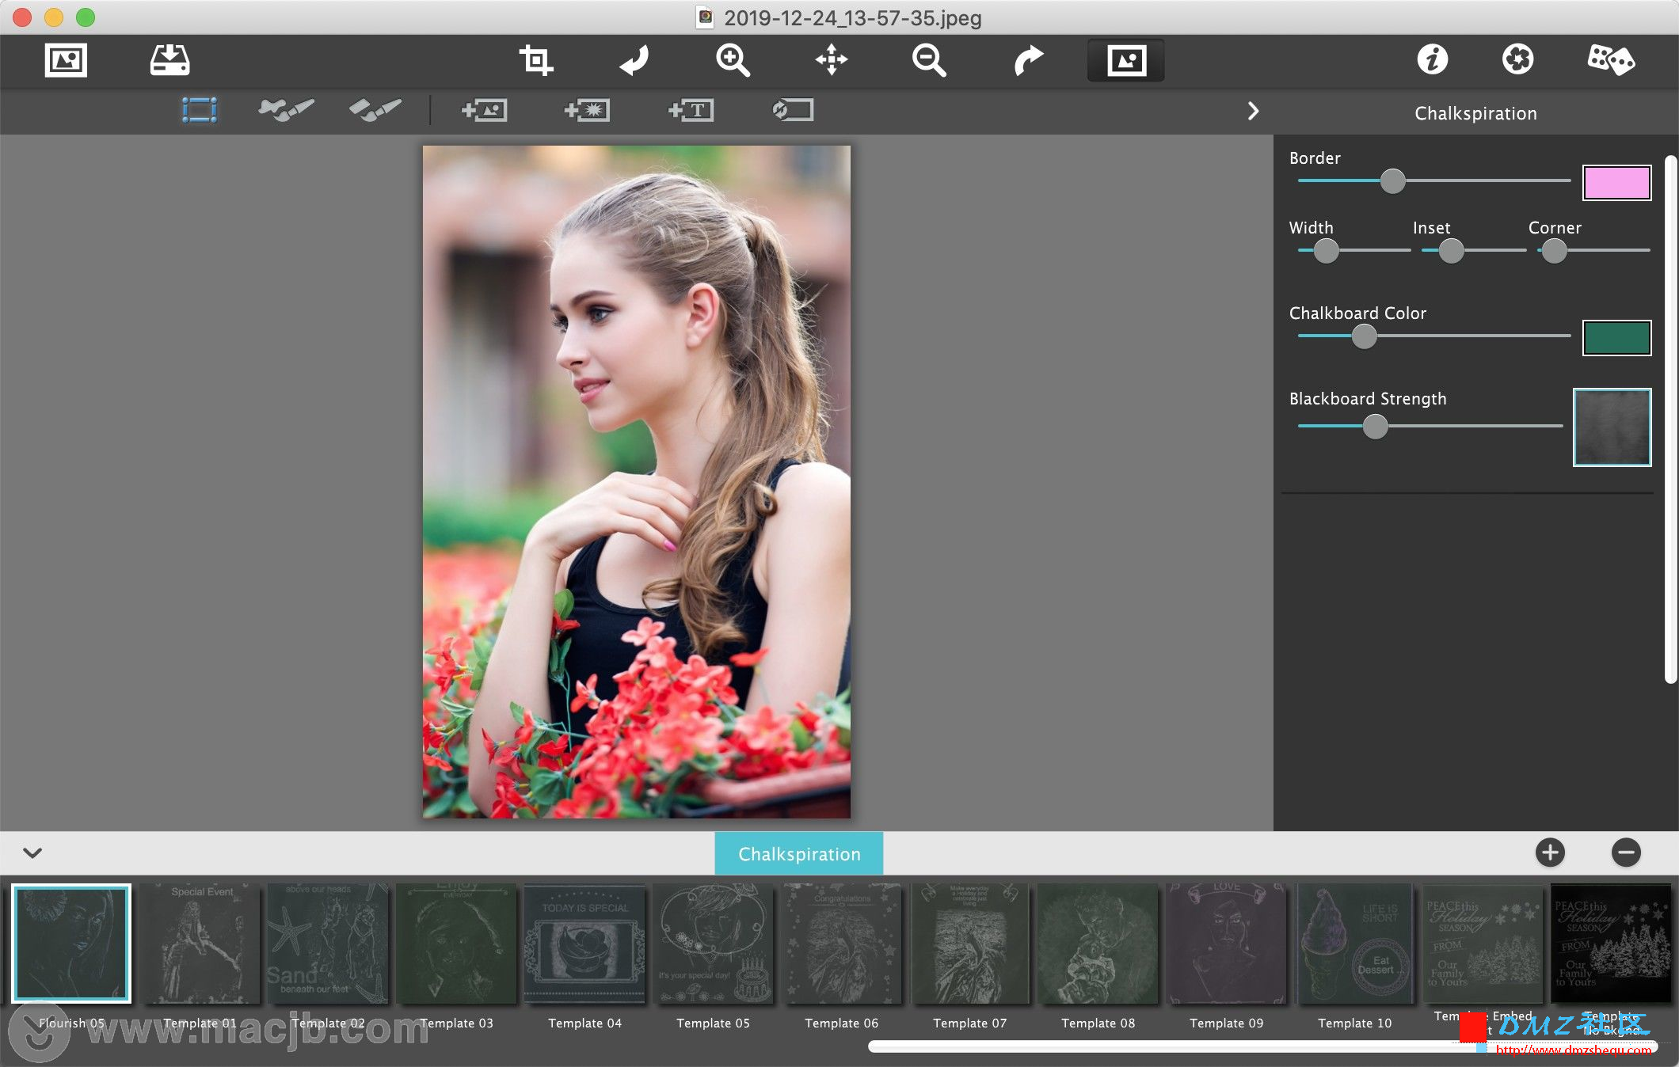1679x1067 pixels.
Task: Choose the first brush stroke tool
Action: pyautogui.click(x=286, y=110)
